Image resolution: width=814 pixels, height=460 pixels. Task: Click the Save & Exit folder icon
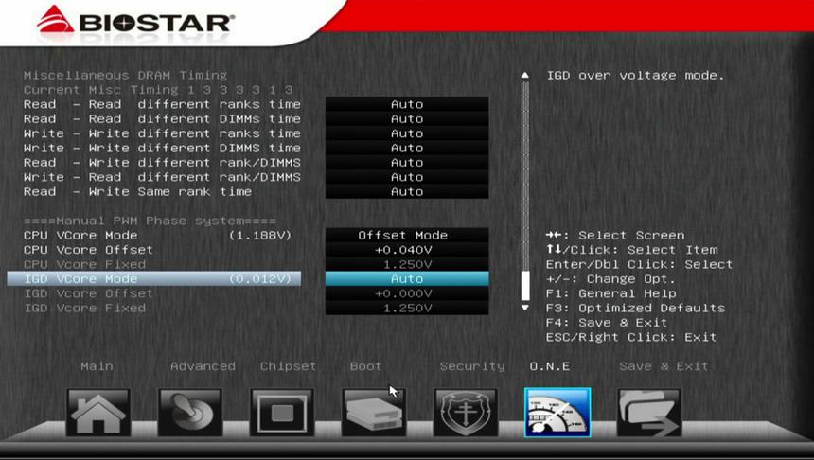[x=648, y=413]
